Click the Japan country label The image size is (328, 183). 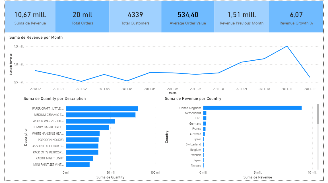coord(197,160)
